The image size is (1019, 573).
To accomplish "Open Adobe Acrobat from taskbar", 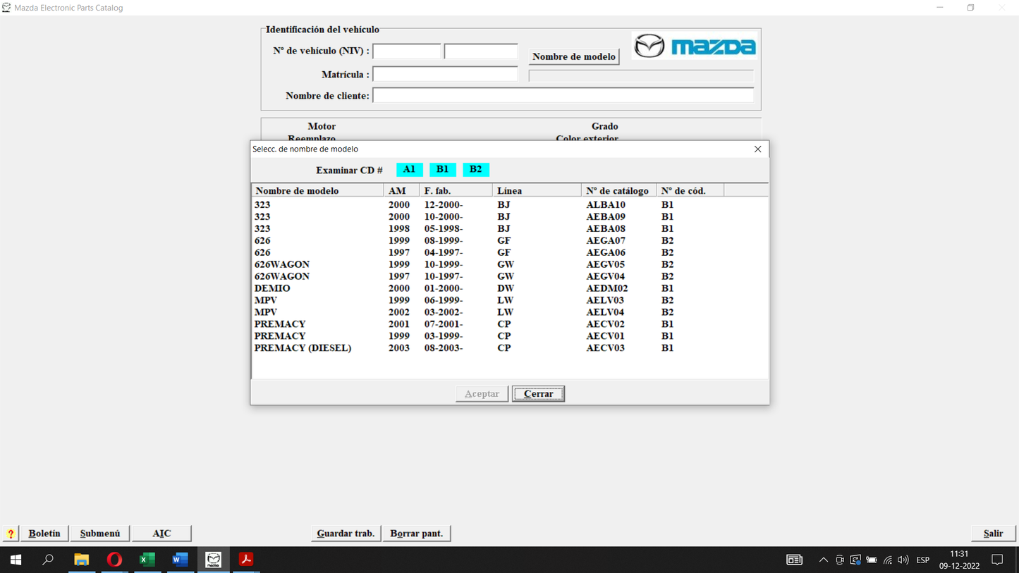I will click(x=246, y=560).
